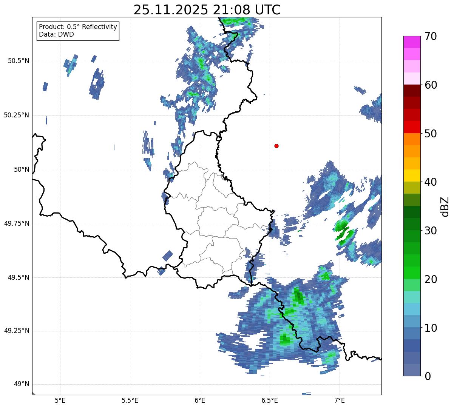Click the dBZ colorbar axis label
Image resolution: width=454 pixels, height=408 pixels.
click(x=444, y=206)
